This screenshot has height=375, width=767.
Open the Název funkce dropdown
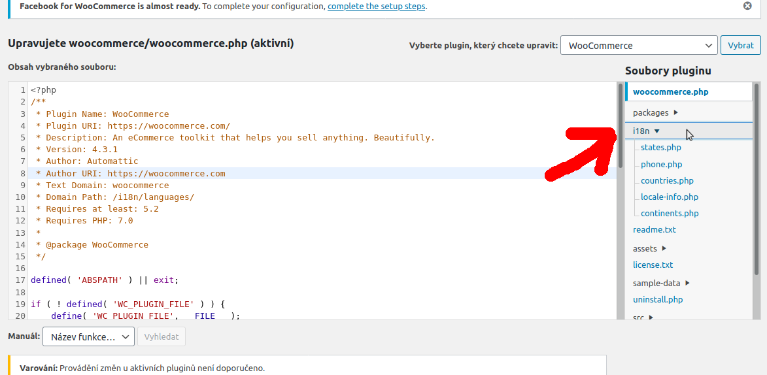[x=88, y=337]
